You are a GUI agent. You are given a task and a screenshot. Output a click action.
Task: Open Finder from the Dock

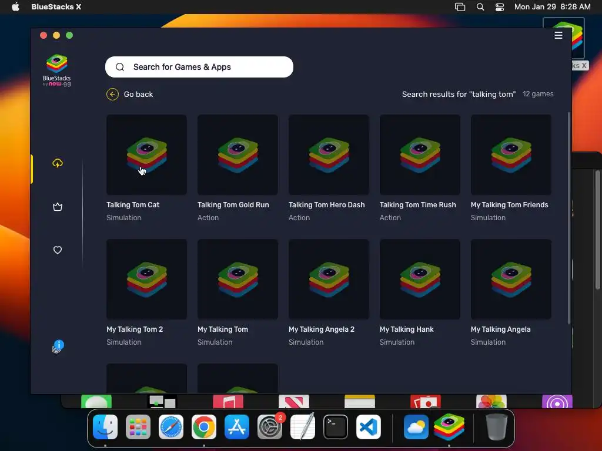coord(105,427)
